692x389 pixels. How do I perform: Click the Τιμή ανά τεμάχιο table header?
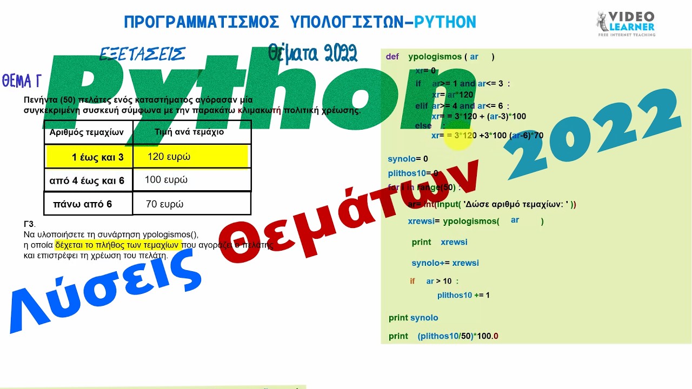point(189,132)
